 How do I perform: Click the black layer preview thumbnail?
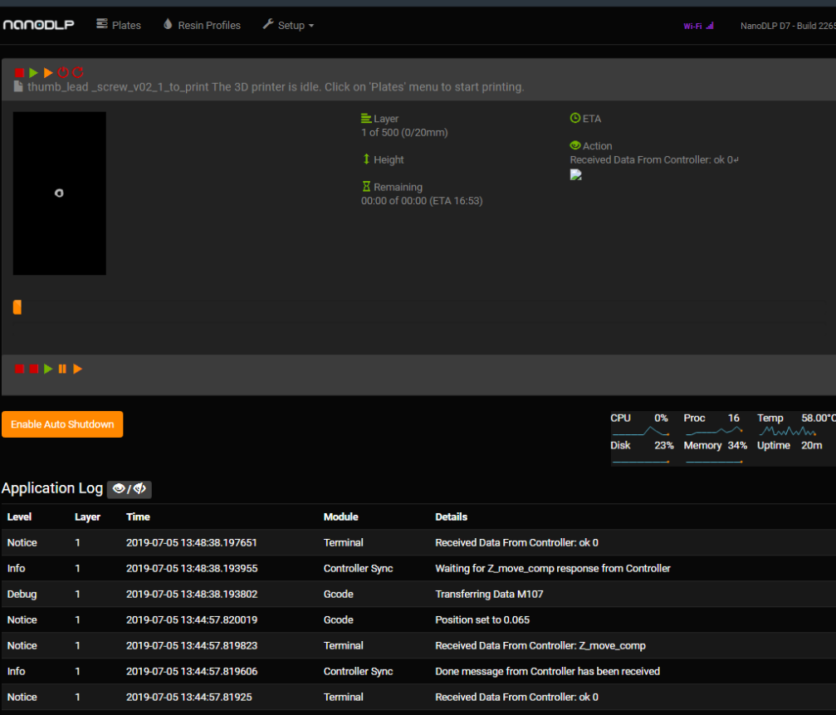pyautogui.click(x=59, y=193)
